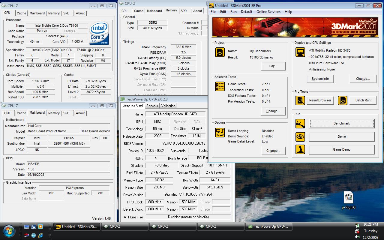
Task: Click the GPU-Z Name field ATI Mobility Radeon
Action: (x=175, y=114)
